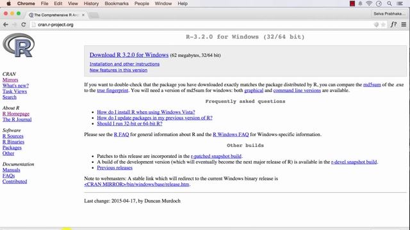The image size is (410, 230).
Task: Click the R FAQ link
Action: click(x=121, y=134)
